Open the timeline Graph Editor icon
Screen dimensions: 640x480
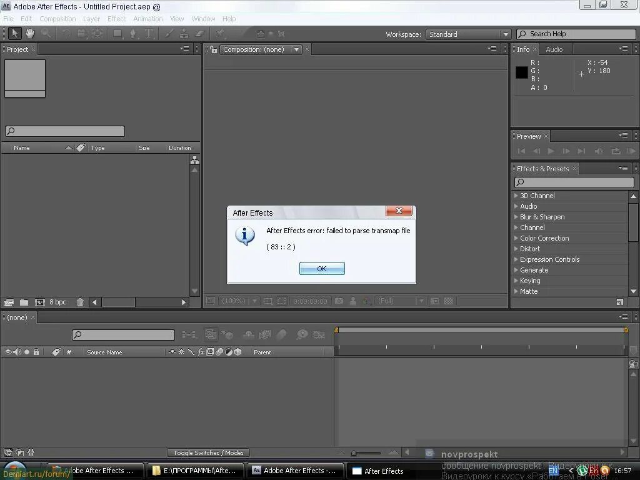(x=319, y=335)
